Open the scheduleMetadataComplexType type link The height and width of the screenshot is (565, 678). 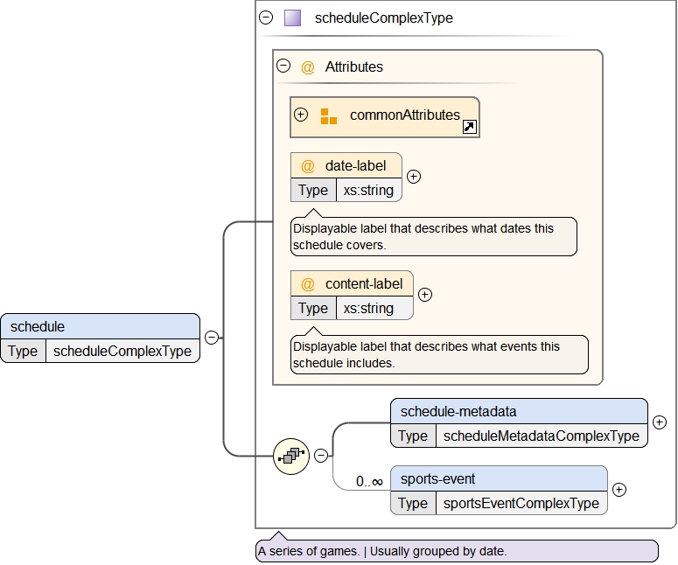541,436
